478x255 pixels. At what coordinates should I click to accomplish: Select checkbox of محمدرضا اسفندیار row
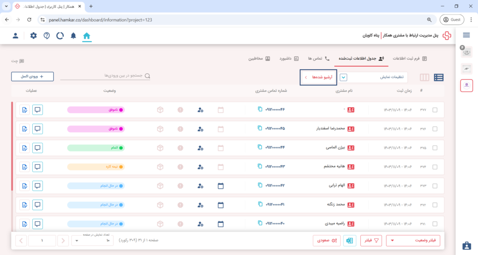point(435,129)
